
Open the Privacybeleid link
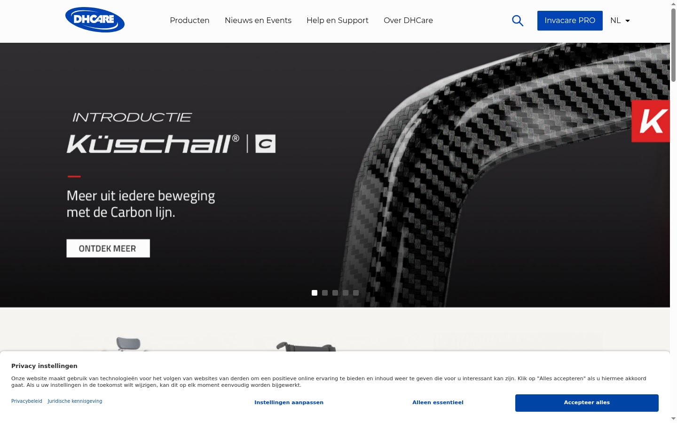coord(27,401)
